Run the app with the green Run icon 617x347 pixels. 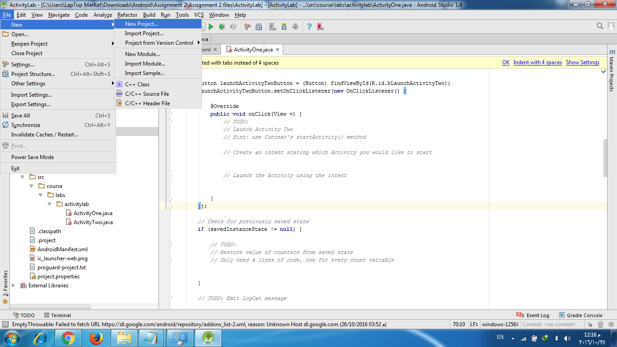211,27
